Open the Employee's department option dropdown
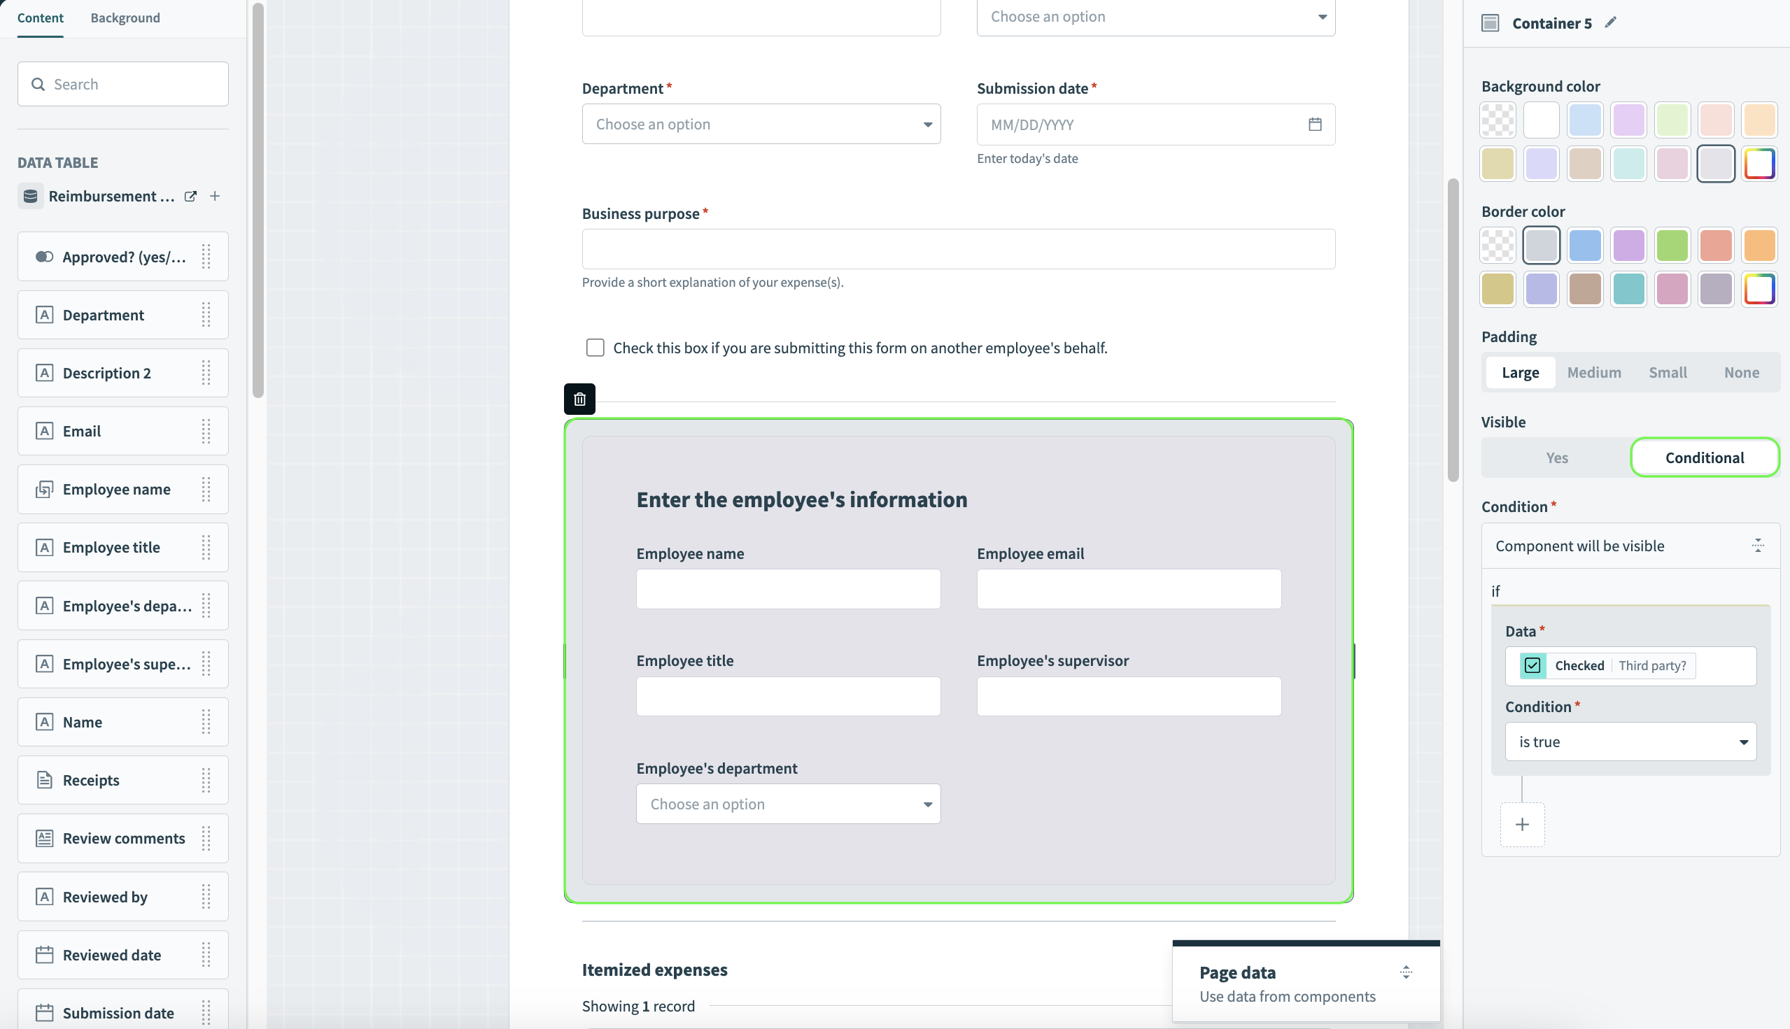 tap(787, 804)
